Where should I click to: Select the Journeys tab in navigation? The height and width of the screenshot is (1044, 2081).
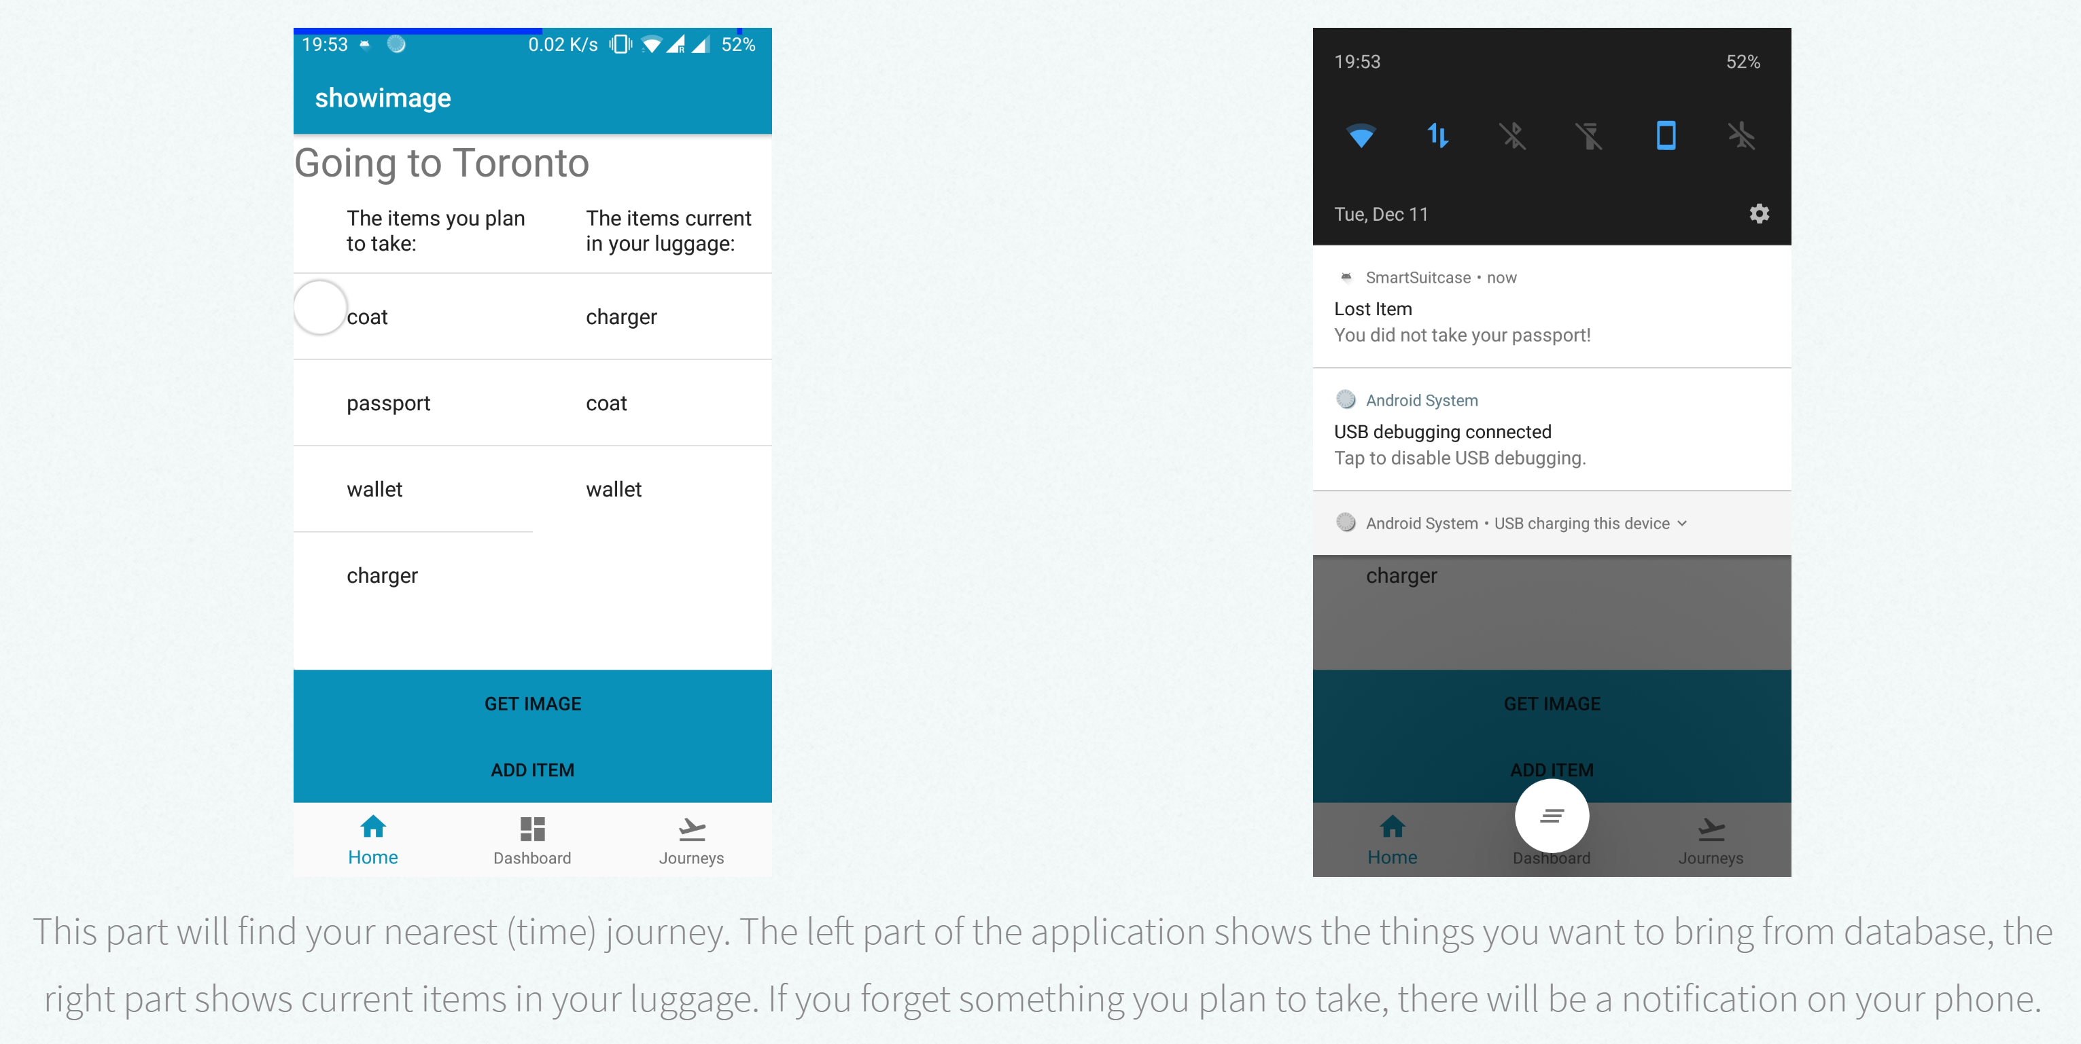pos(693,840)
